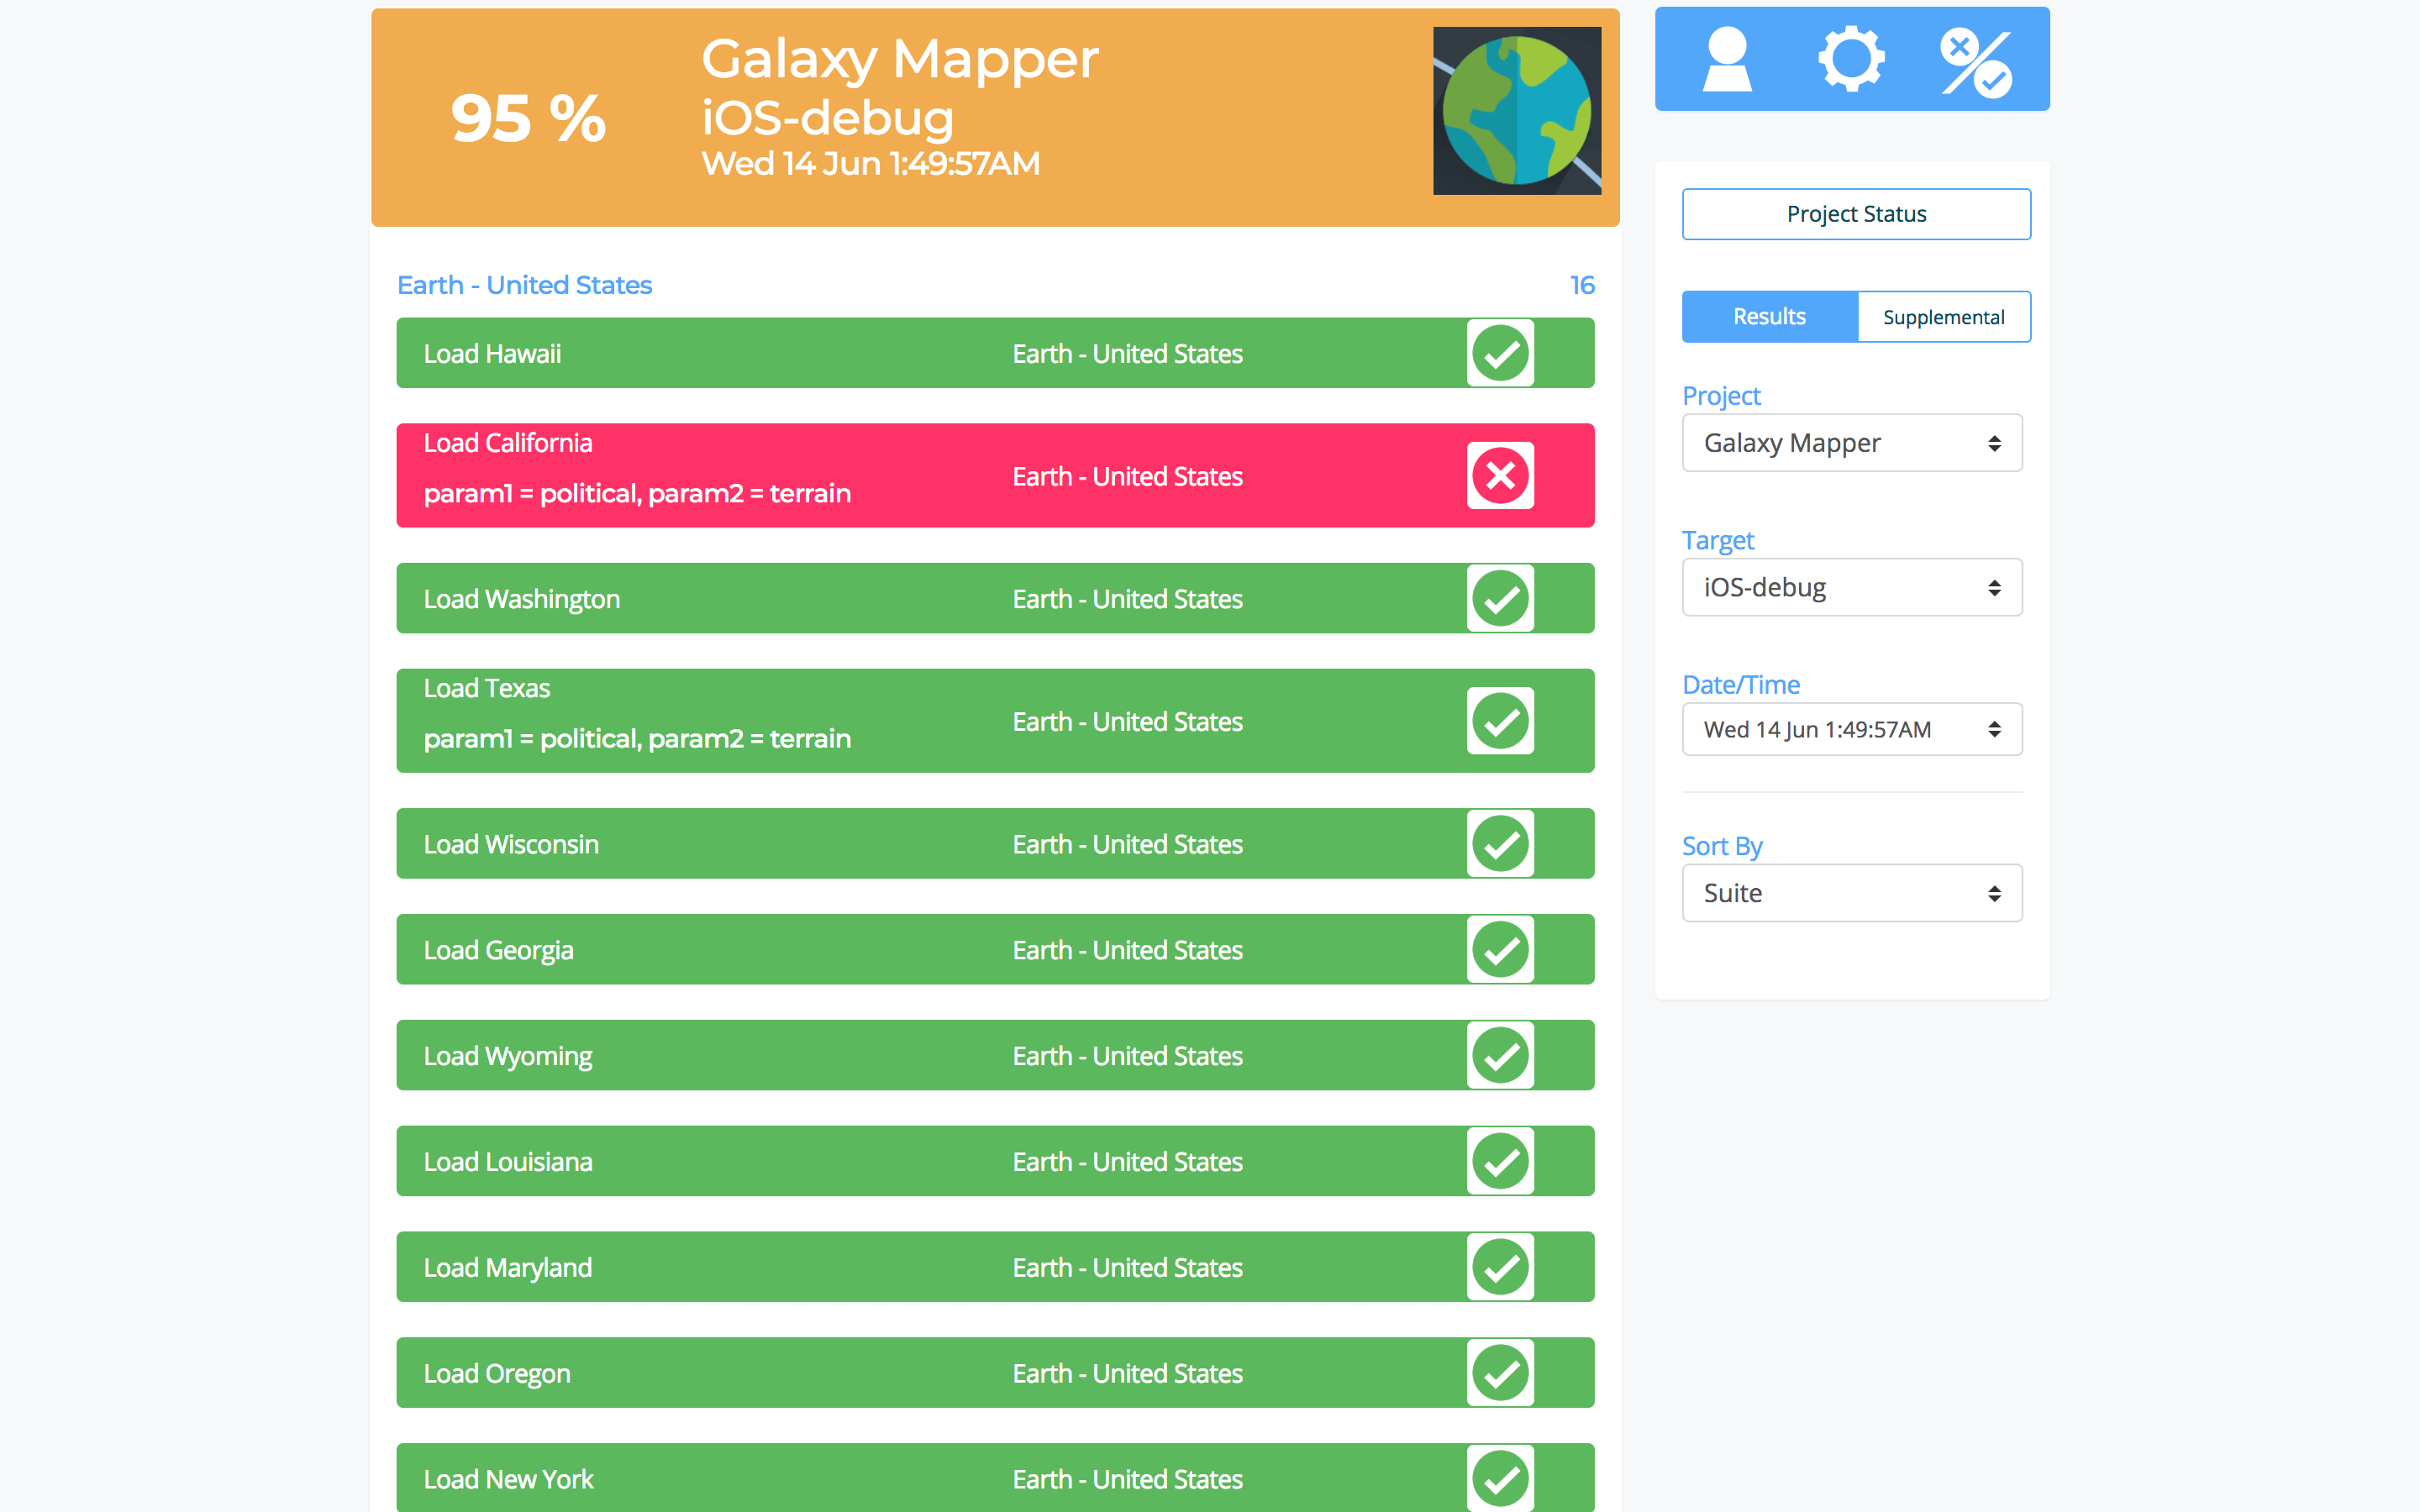Select the Load Washington test name
Image resolution: width=2420 pixels, height=1512 pixels.
(522, 599)
